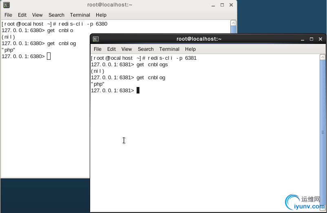
Task: Click the 6381 prompt cursor line
Action: click(115, 91)
